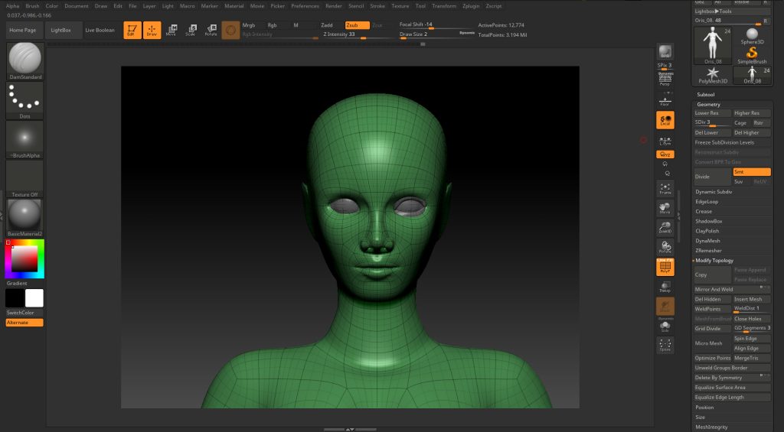Click the Divide button
Screen dimensions: 784x432
tap(711, 177)
